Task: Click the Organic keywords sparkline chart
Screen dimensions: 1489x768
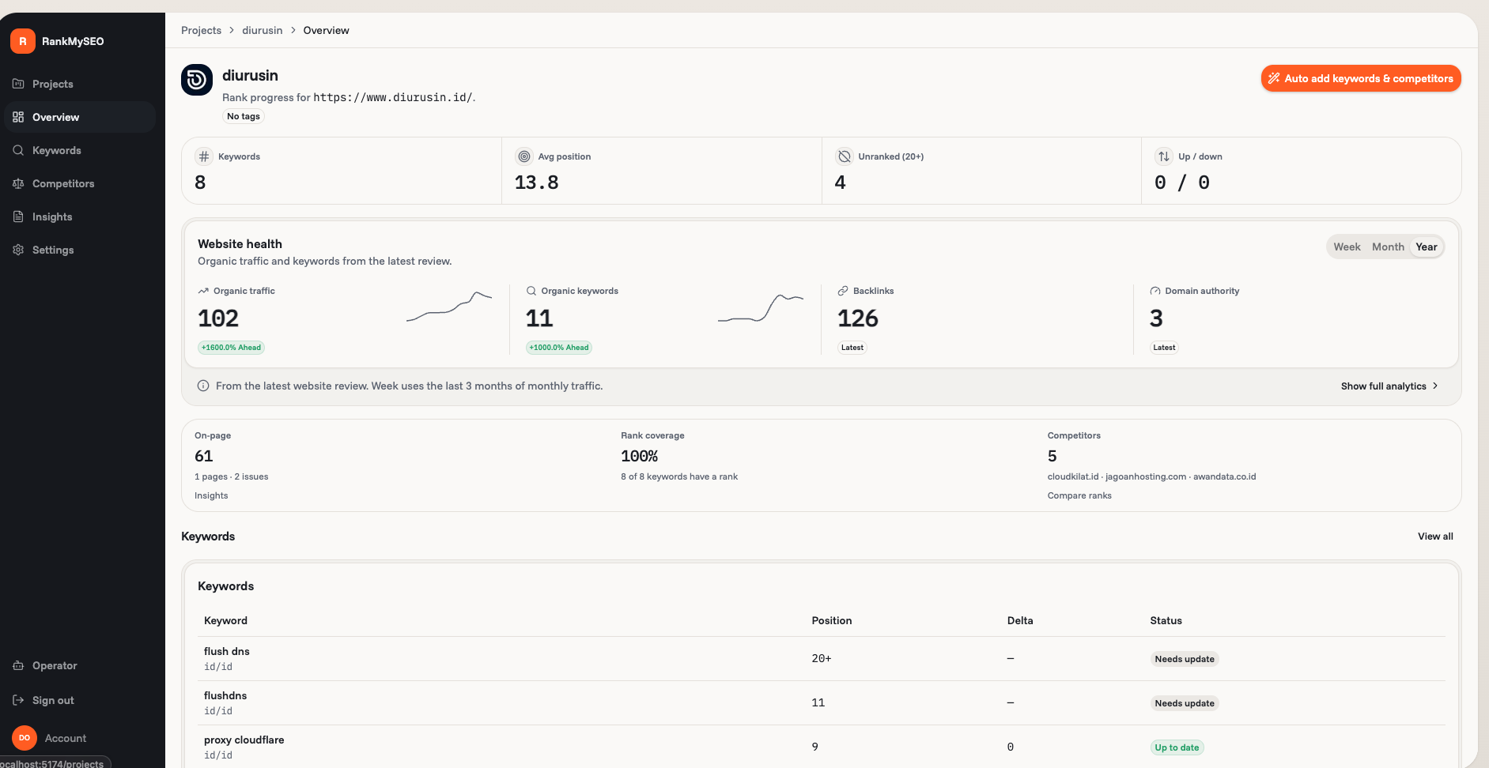Action: coord(761,307)
